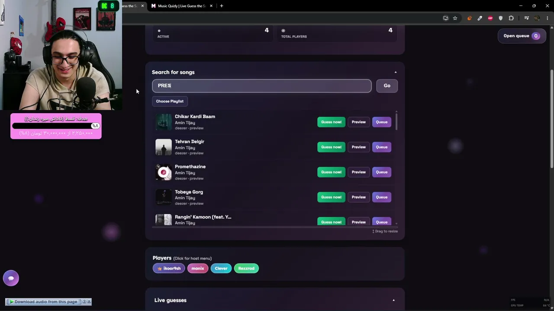
Task: Click the Tobeye Gorg album cover
Action: pyautogui.click(x=164, y=197)
